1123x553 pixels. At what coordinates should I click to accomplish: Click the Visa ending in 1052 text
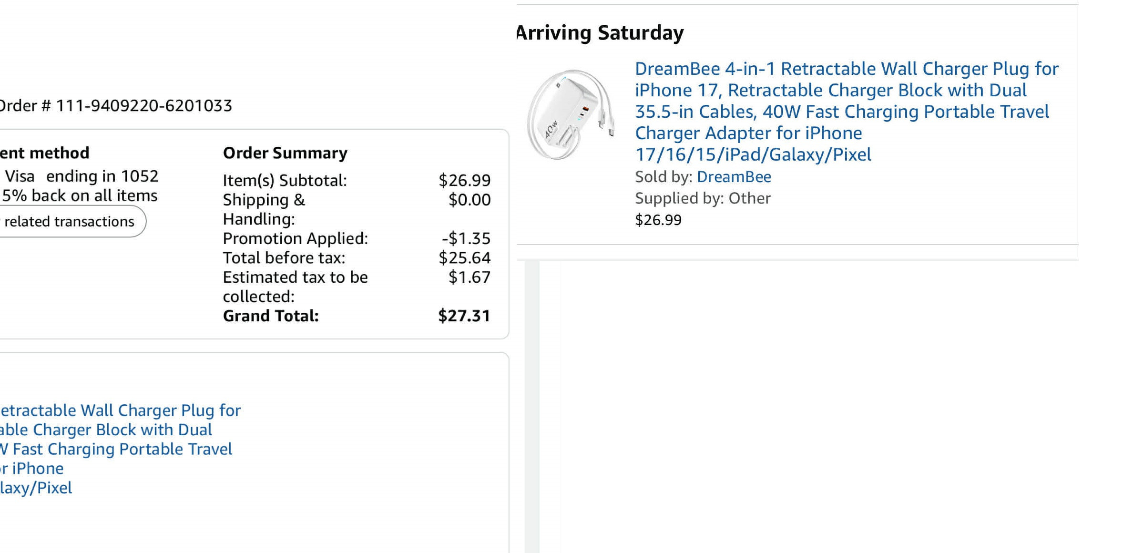[82, 176]
